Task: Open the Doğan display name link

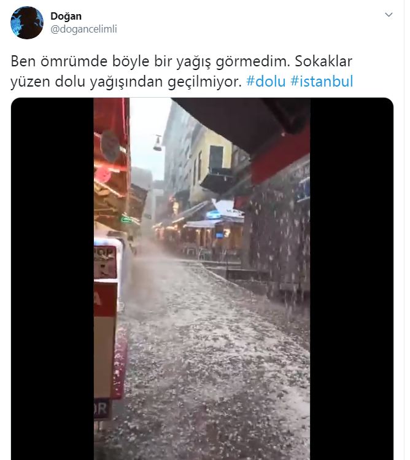Action: [66, 16]
